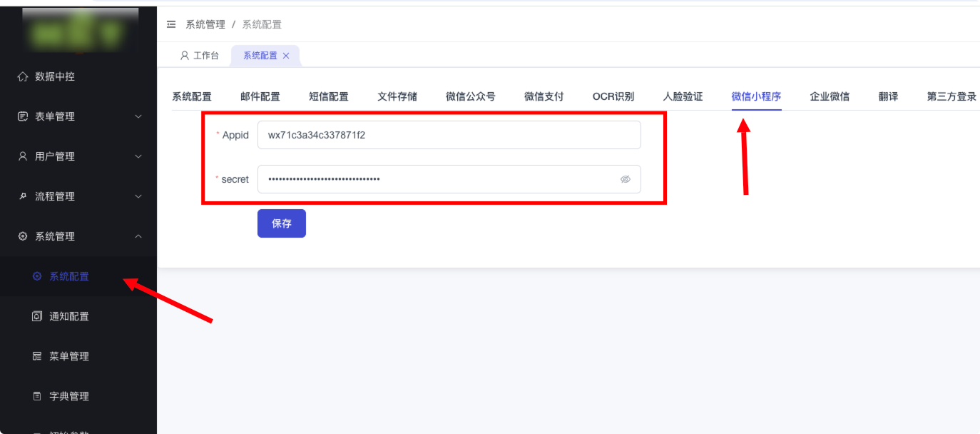Switch to the 文件存储 tab

click(397, 96)
